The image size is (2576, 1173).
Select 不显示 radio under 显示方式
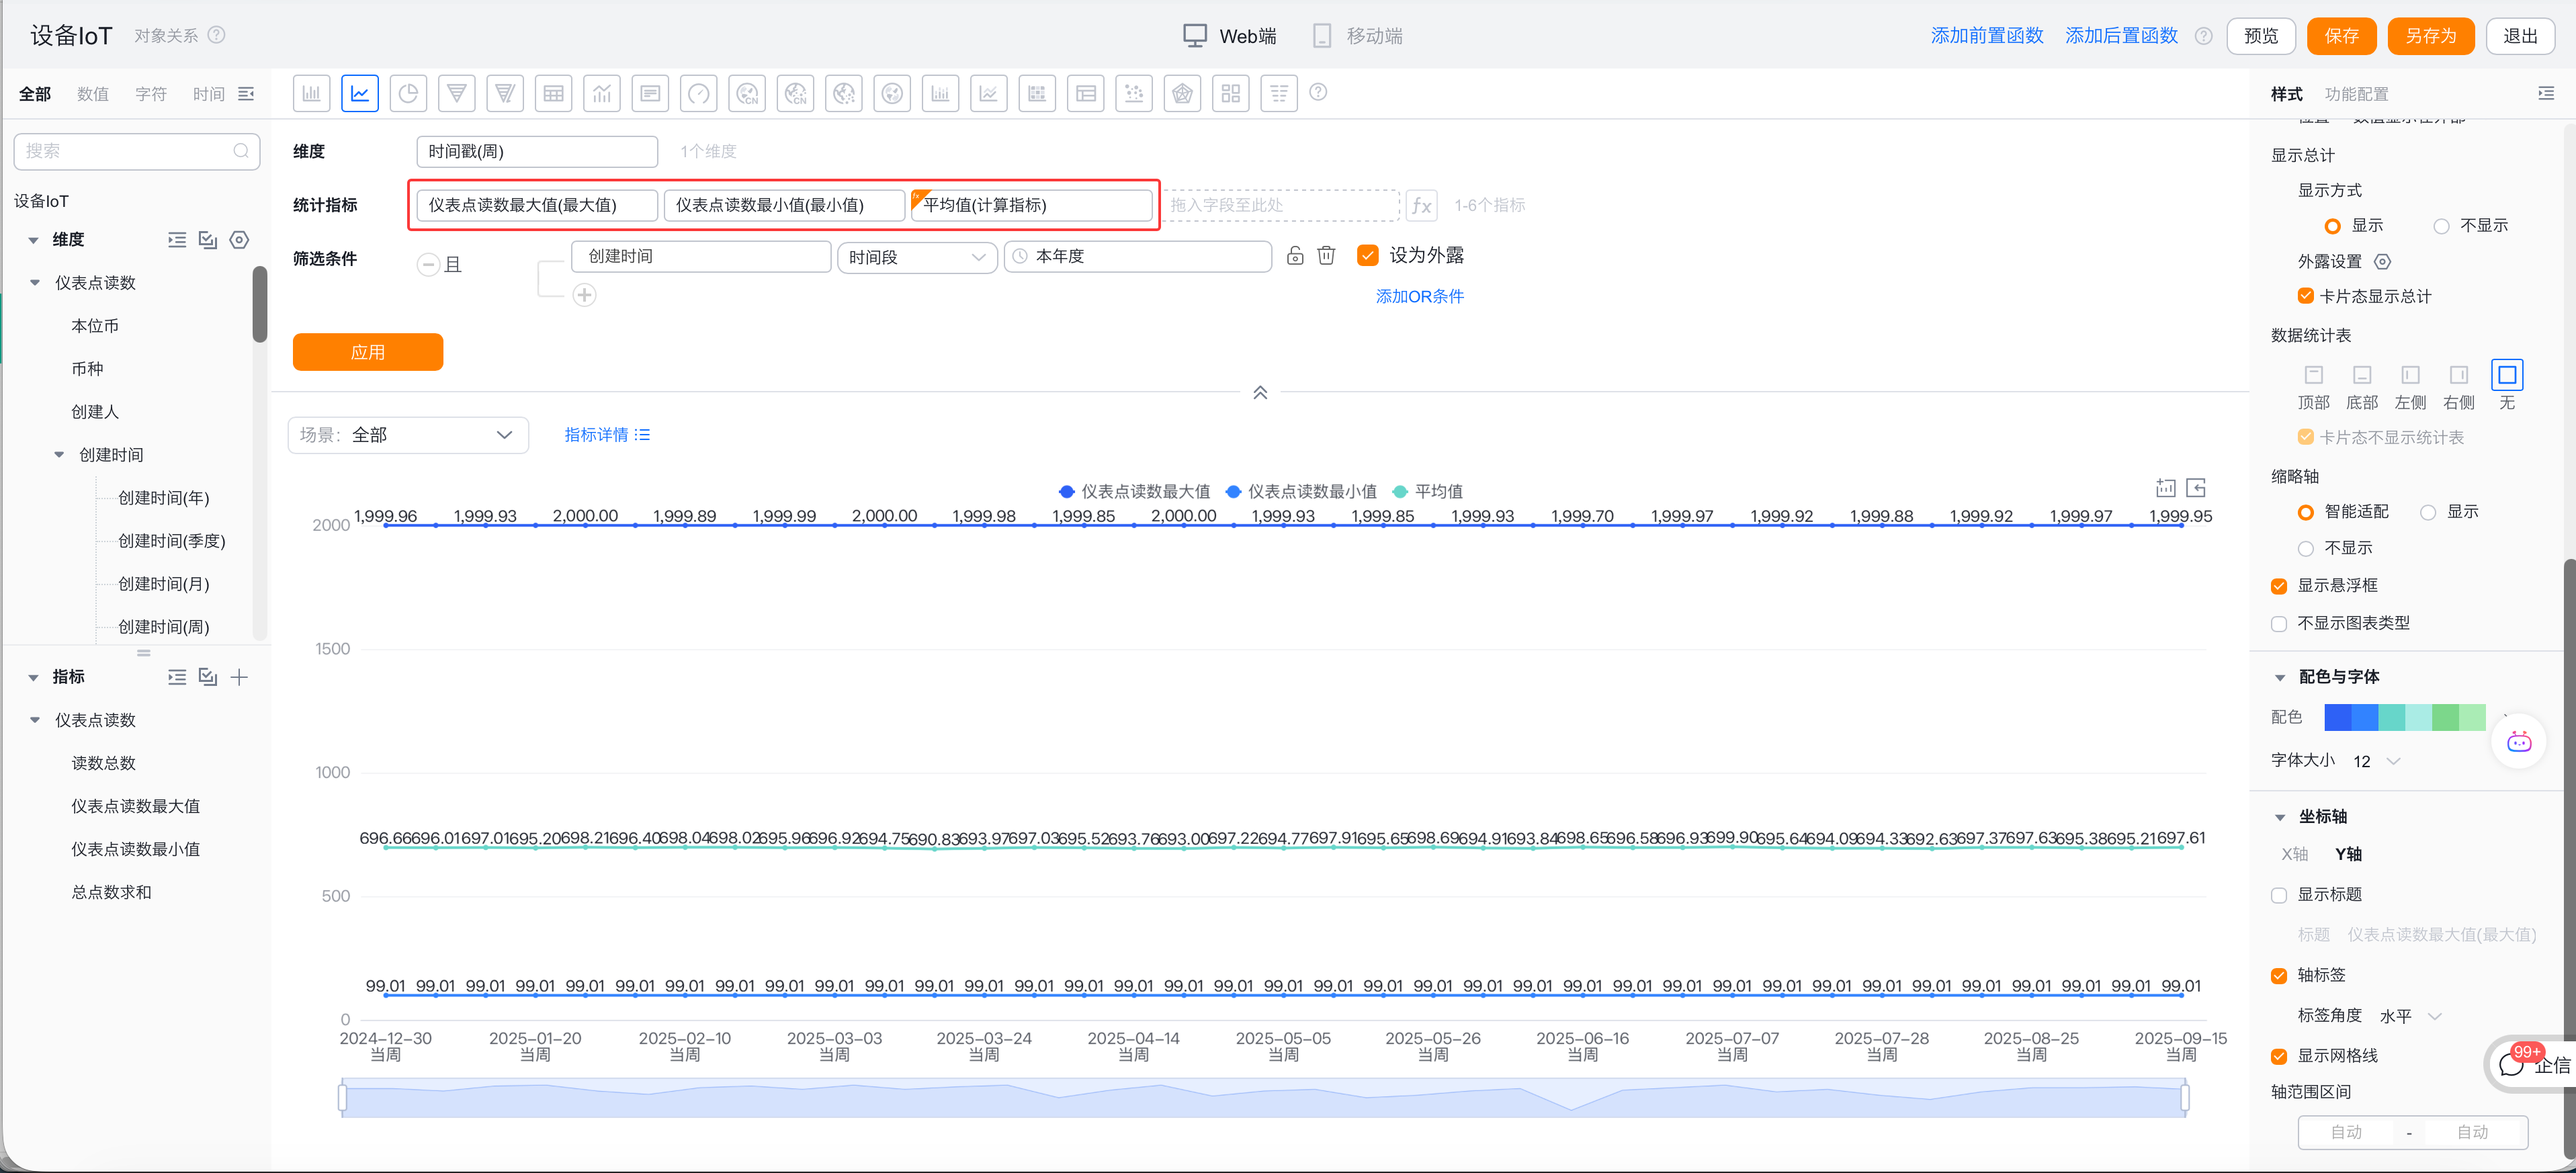[x=2441, y=226]
